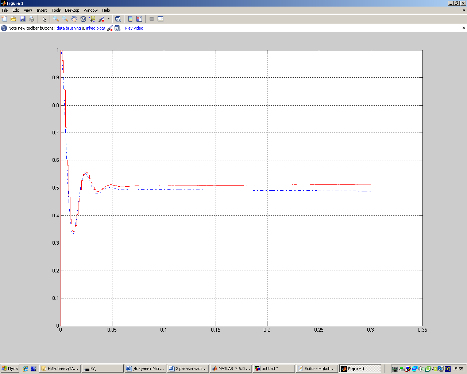This screenshot has width=467, height=374.
Task: Print the figure
Action: (x=32, y=19)
